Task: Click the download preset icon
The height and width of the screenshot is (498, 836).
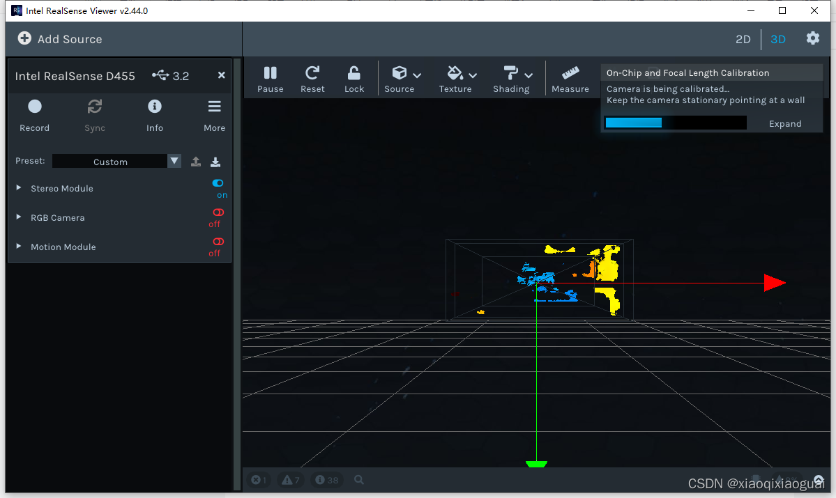Action: [215, 162]
